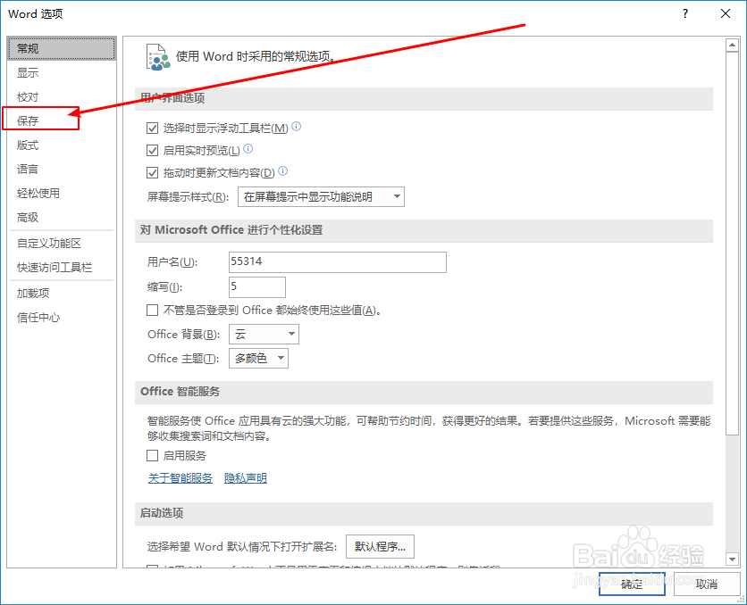This screenshot has width=747, height=605.
Task: Enable the 启用服务 checkbox
Action: click(x=153, y=456)
